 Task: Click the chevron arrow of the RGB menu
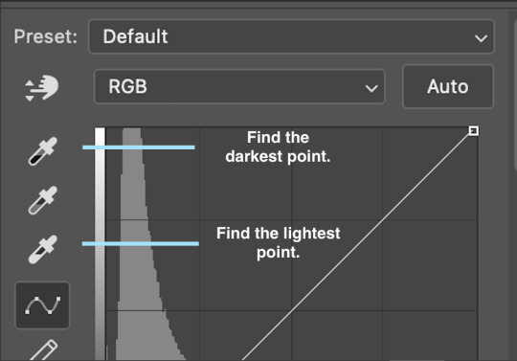click(371, 88)
